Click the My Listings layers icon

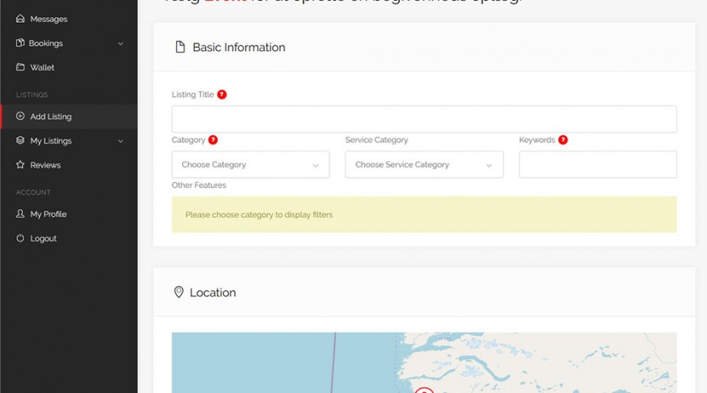pos(20,141)
